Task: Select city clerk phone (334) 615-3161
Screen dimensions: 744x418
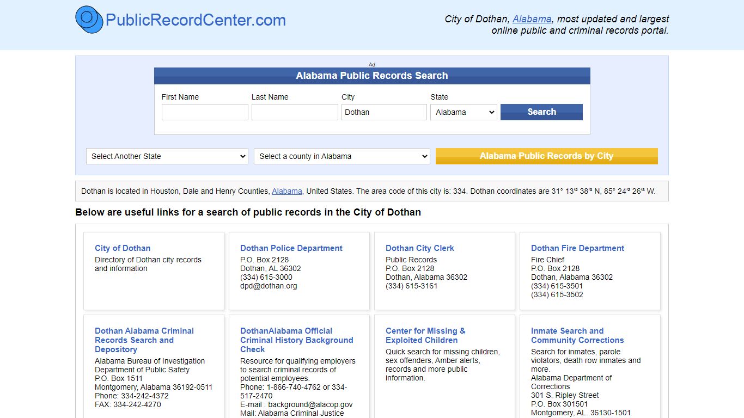Action: click(411, 286)
